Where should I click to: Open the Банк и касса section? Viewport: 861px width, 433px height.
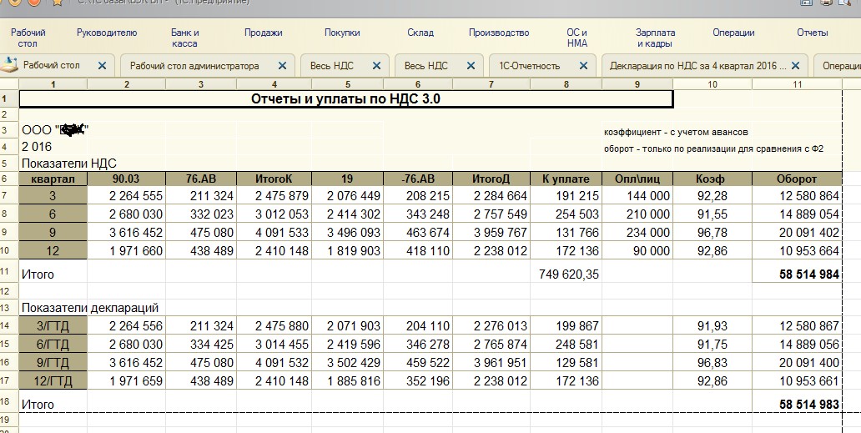tap(184, 38)
